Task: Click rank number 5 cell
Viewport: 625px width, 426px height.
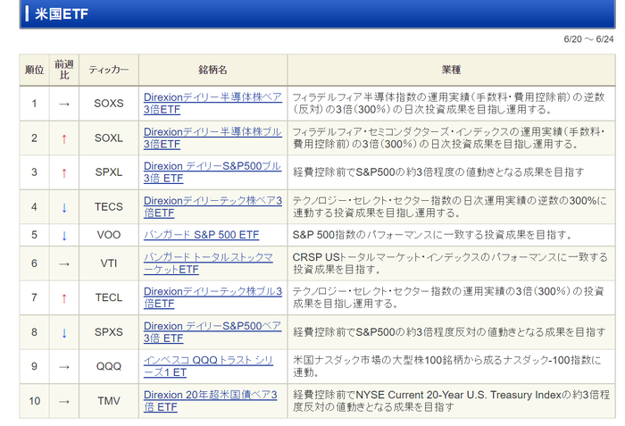Action: 34,235
